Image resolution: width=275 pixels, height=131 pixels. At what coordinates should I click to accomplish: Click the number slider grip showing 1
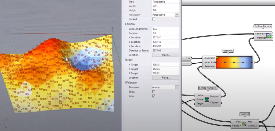pos(189,58)
